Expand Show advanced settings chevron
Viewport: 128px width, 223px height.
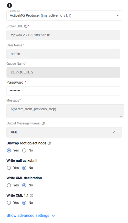[x=53, y=216]
